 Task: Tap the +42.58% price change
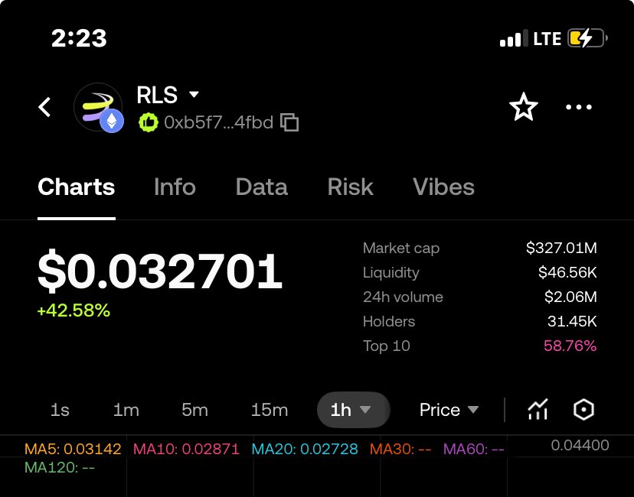click(x=74, y=310)
